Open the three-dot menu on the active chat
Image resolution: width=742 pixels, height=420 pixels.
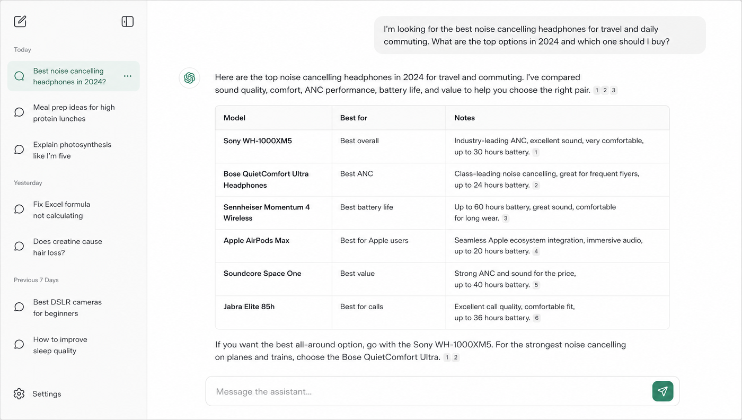tap(127, 76)
